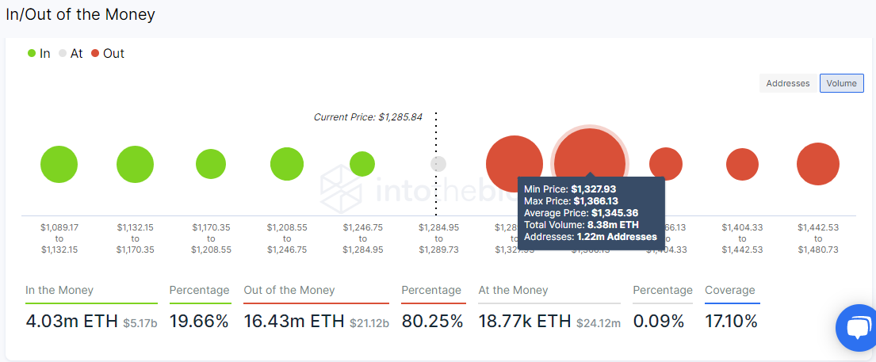Toggle the gray At legend marker

[63, 54]
